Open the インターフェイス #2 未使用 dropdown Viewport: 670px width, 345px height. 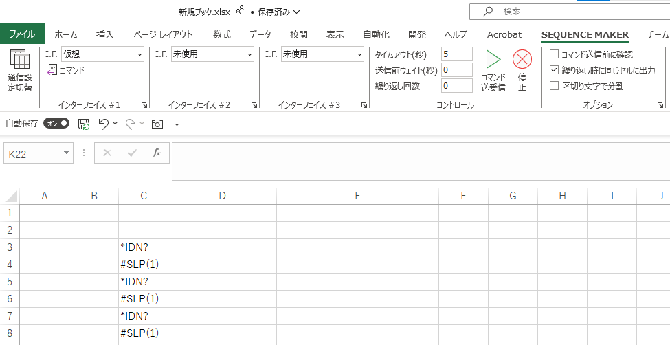click(x=249, y=54)
